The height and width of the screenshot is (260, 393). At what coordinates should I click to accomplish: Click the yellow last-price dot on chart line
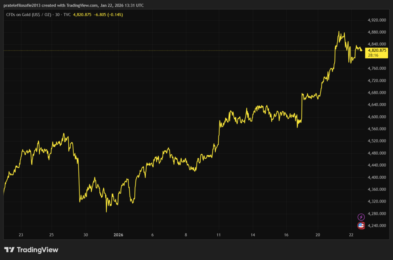coord(361,50)
